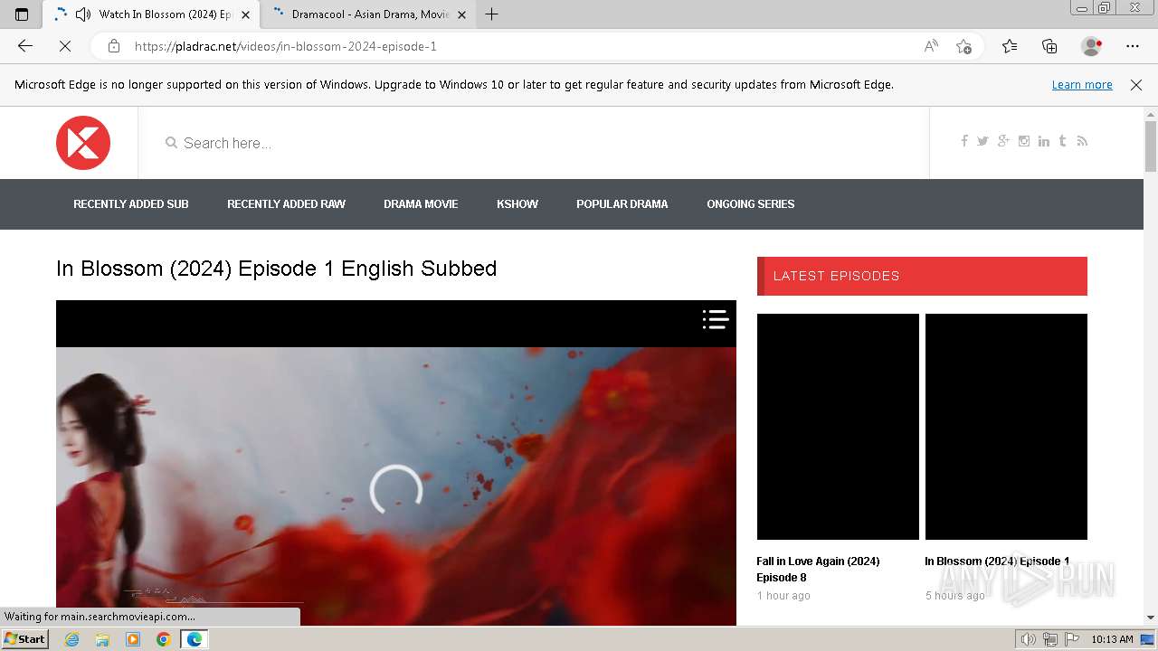Open the profile avatar menu
This screenshot has height=651, width=1158.
(x=1092, y=46)
